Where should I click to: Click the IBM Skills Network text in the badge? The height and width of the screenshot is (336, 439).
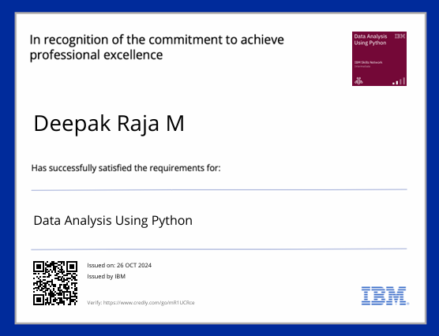coord(368,62)
